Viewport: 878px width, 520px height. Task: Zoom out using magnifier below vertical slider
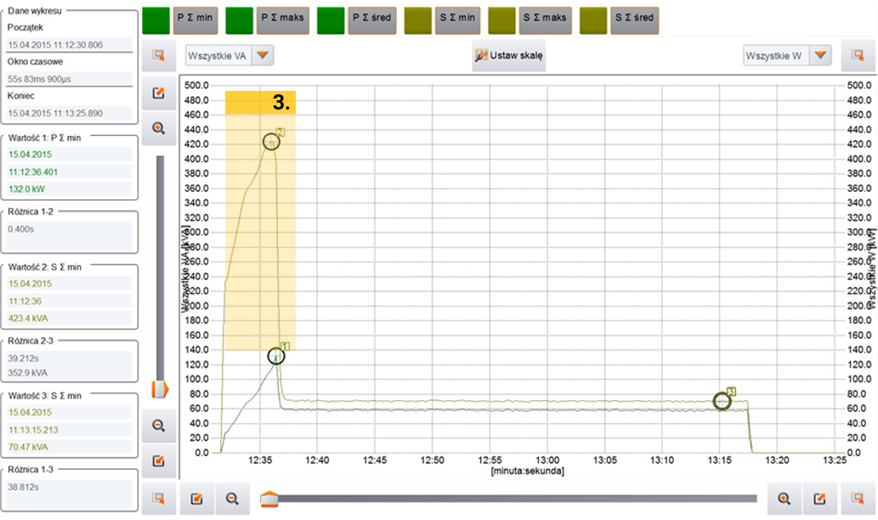pos(158,426)
